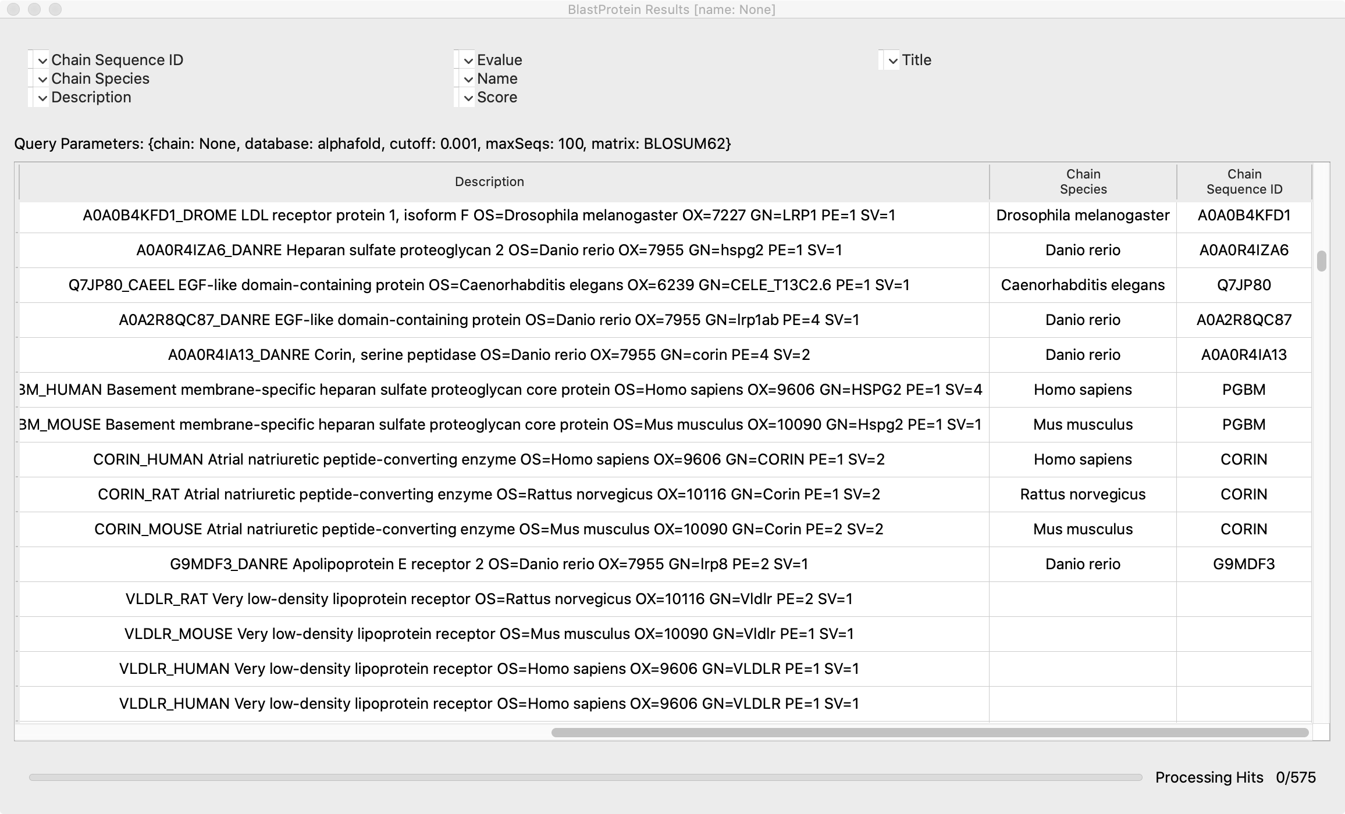Click the vertical scrollbar thumb

click(1321, 261)
